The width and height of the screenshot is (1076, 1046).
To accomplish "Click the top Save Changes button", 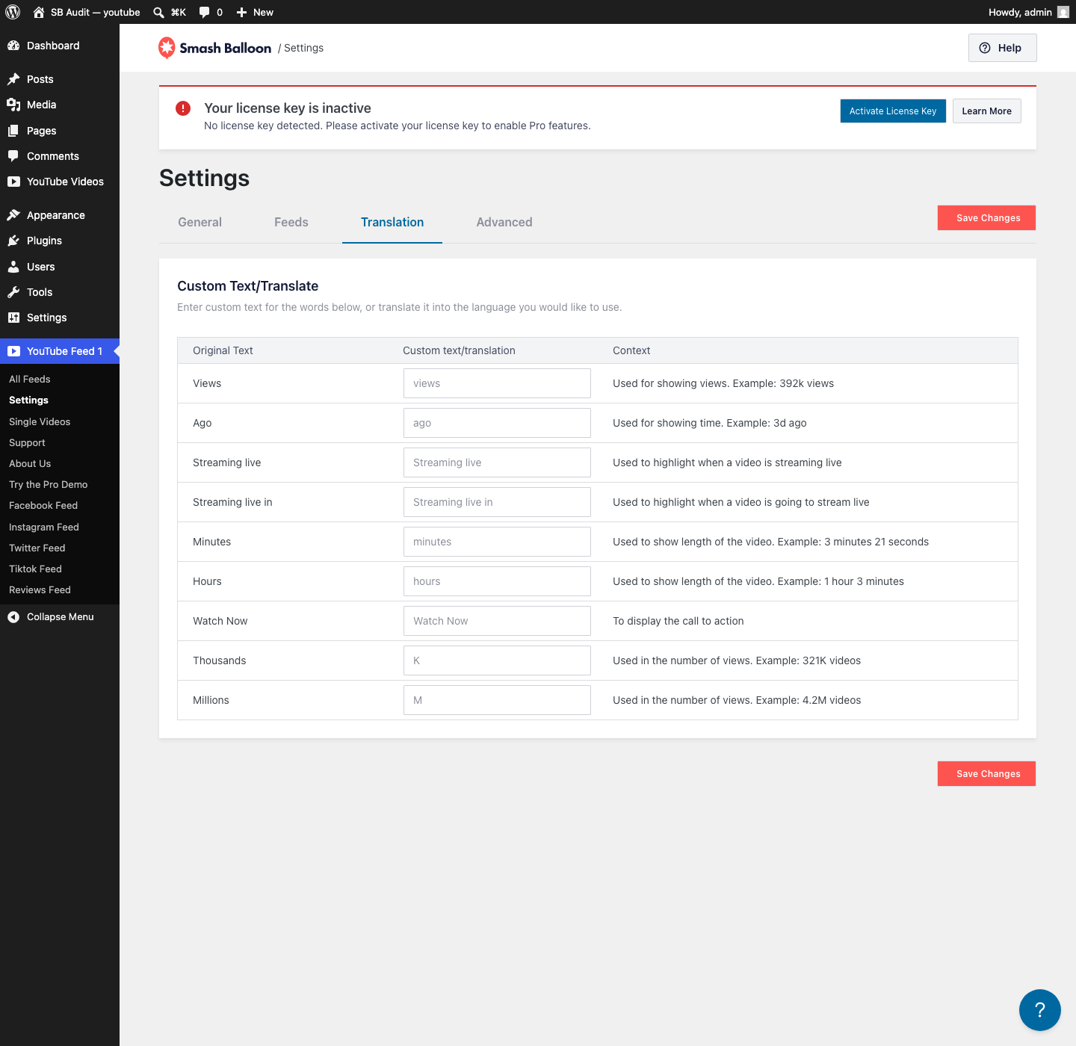I will (987, 218).
